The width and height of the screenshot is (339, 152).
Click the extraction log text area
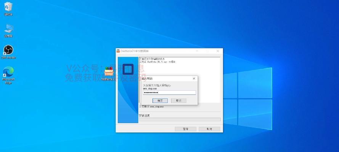coord(180,80)
